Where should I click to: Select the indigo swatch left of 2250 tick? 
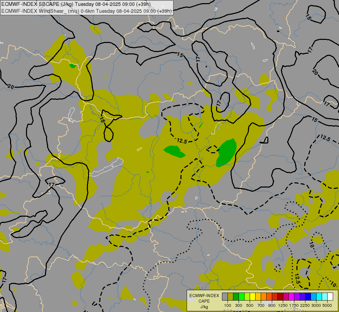point(302,296)
